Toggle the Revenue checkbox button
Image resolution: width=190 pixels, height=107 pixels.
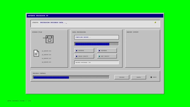click(84, 51)
